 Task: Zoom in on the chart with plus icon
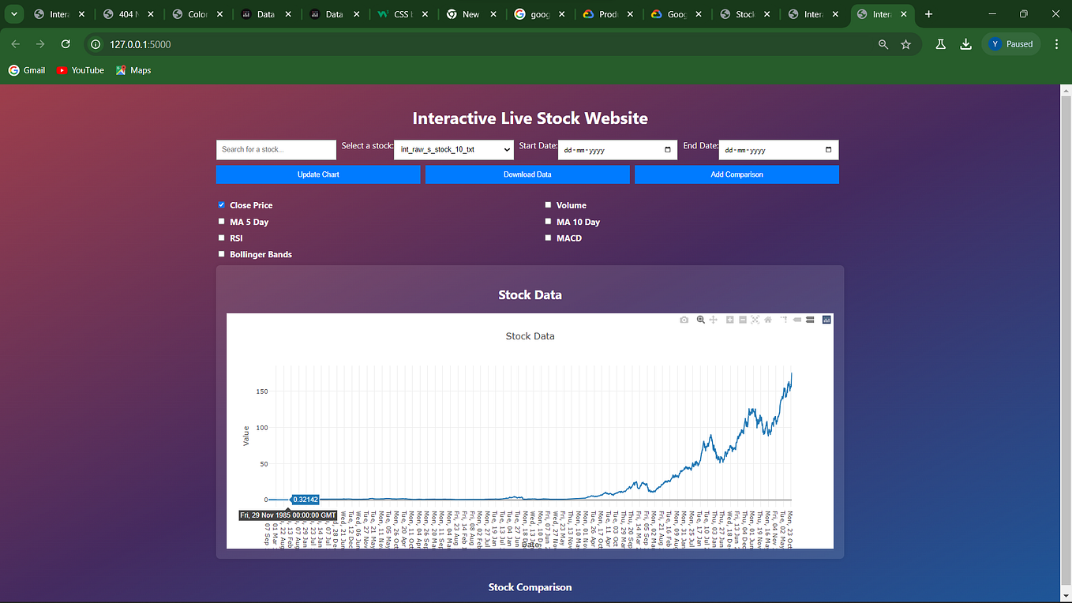(729, 320)
